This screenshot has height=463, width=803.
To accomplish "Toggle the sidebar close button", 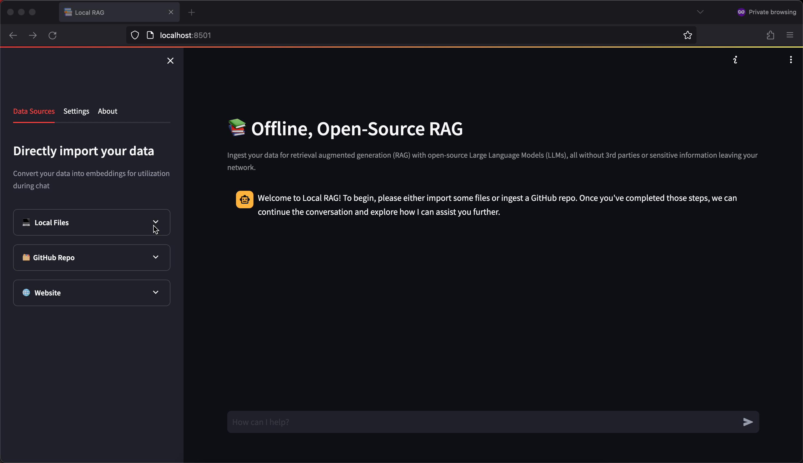I will point(170,60).
